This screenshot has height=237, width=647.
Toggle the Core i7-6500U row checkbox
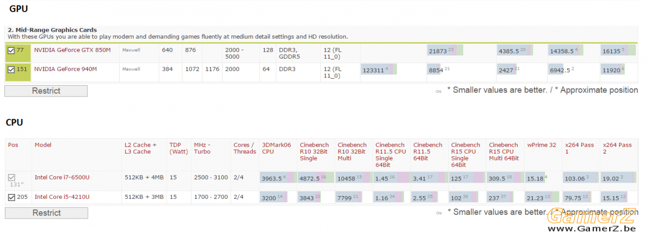[11, 177]
